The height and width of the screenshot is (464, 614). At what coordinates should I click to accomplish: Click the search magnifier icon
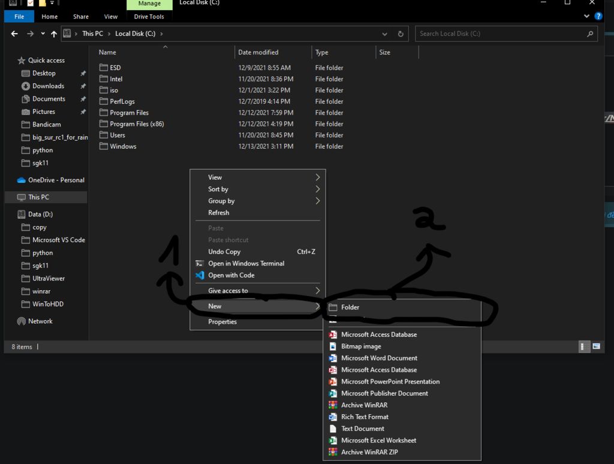(x=590, y=34)
